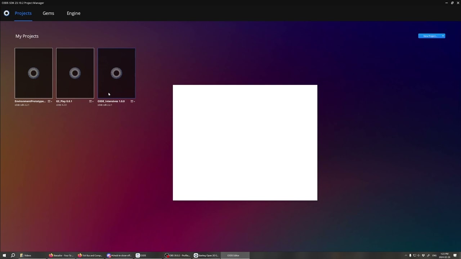The width and height of the screenshot is (461, 259).
Task: Open the network tray icon
Action: point(415,255)
